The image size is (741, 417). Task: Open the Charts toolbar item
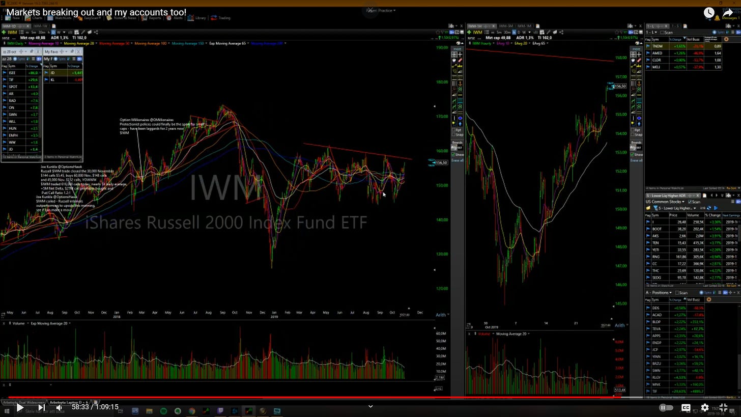coord(34,18)
